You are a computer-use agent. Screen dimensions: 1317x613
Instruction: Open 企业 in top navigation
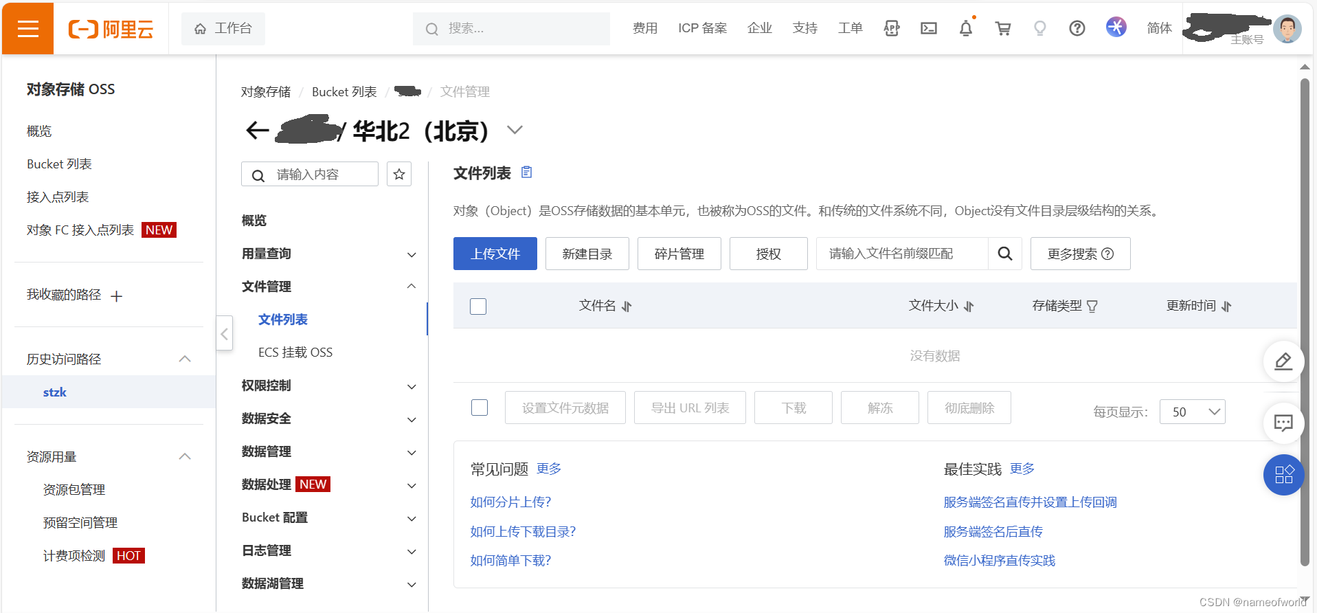pyautogui.click(x=760, y=28)
